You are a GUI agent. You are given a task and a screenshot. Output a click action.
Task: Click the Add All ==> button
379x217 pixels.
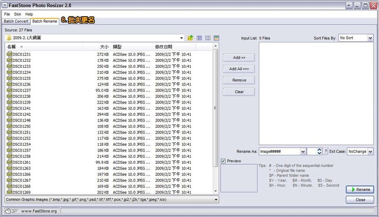pos(239,69)
